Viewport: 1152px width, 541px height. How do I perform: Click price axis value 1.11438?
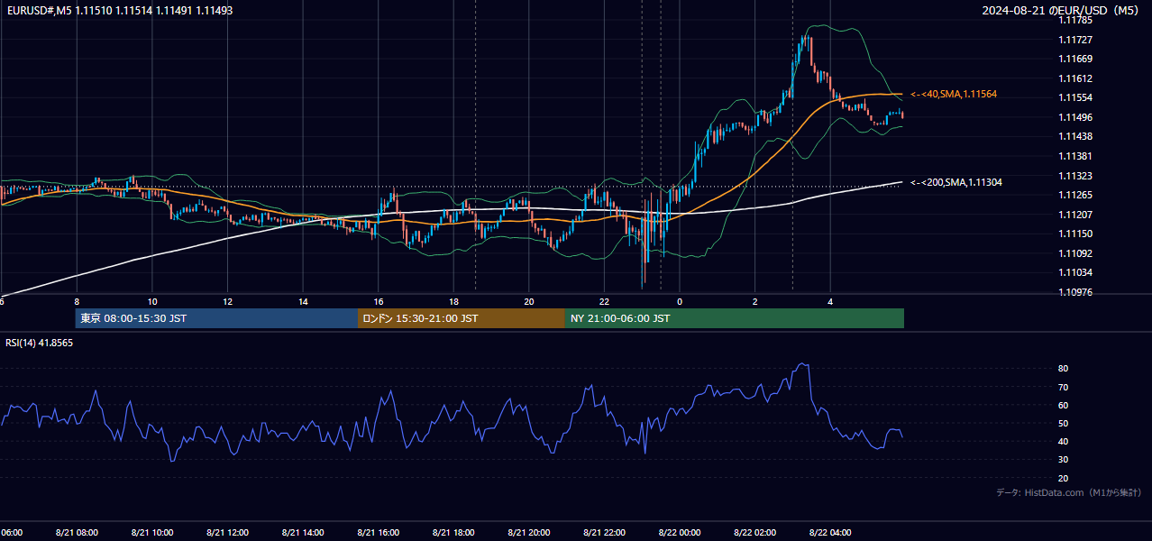click(1075, 136)
